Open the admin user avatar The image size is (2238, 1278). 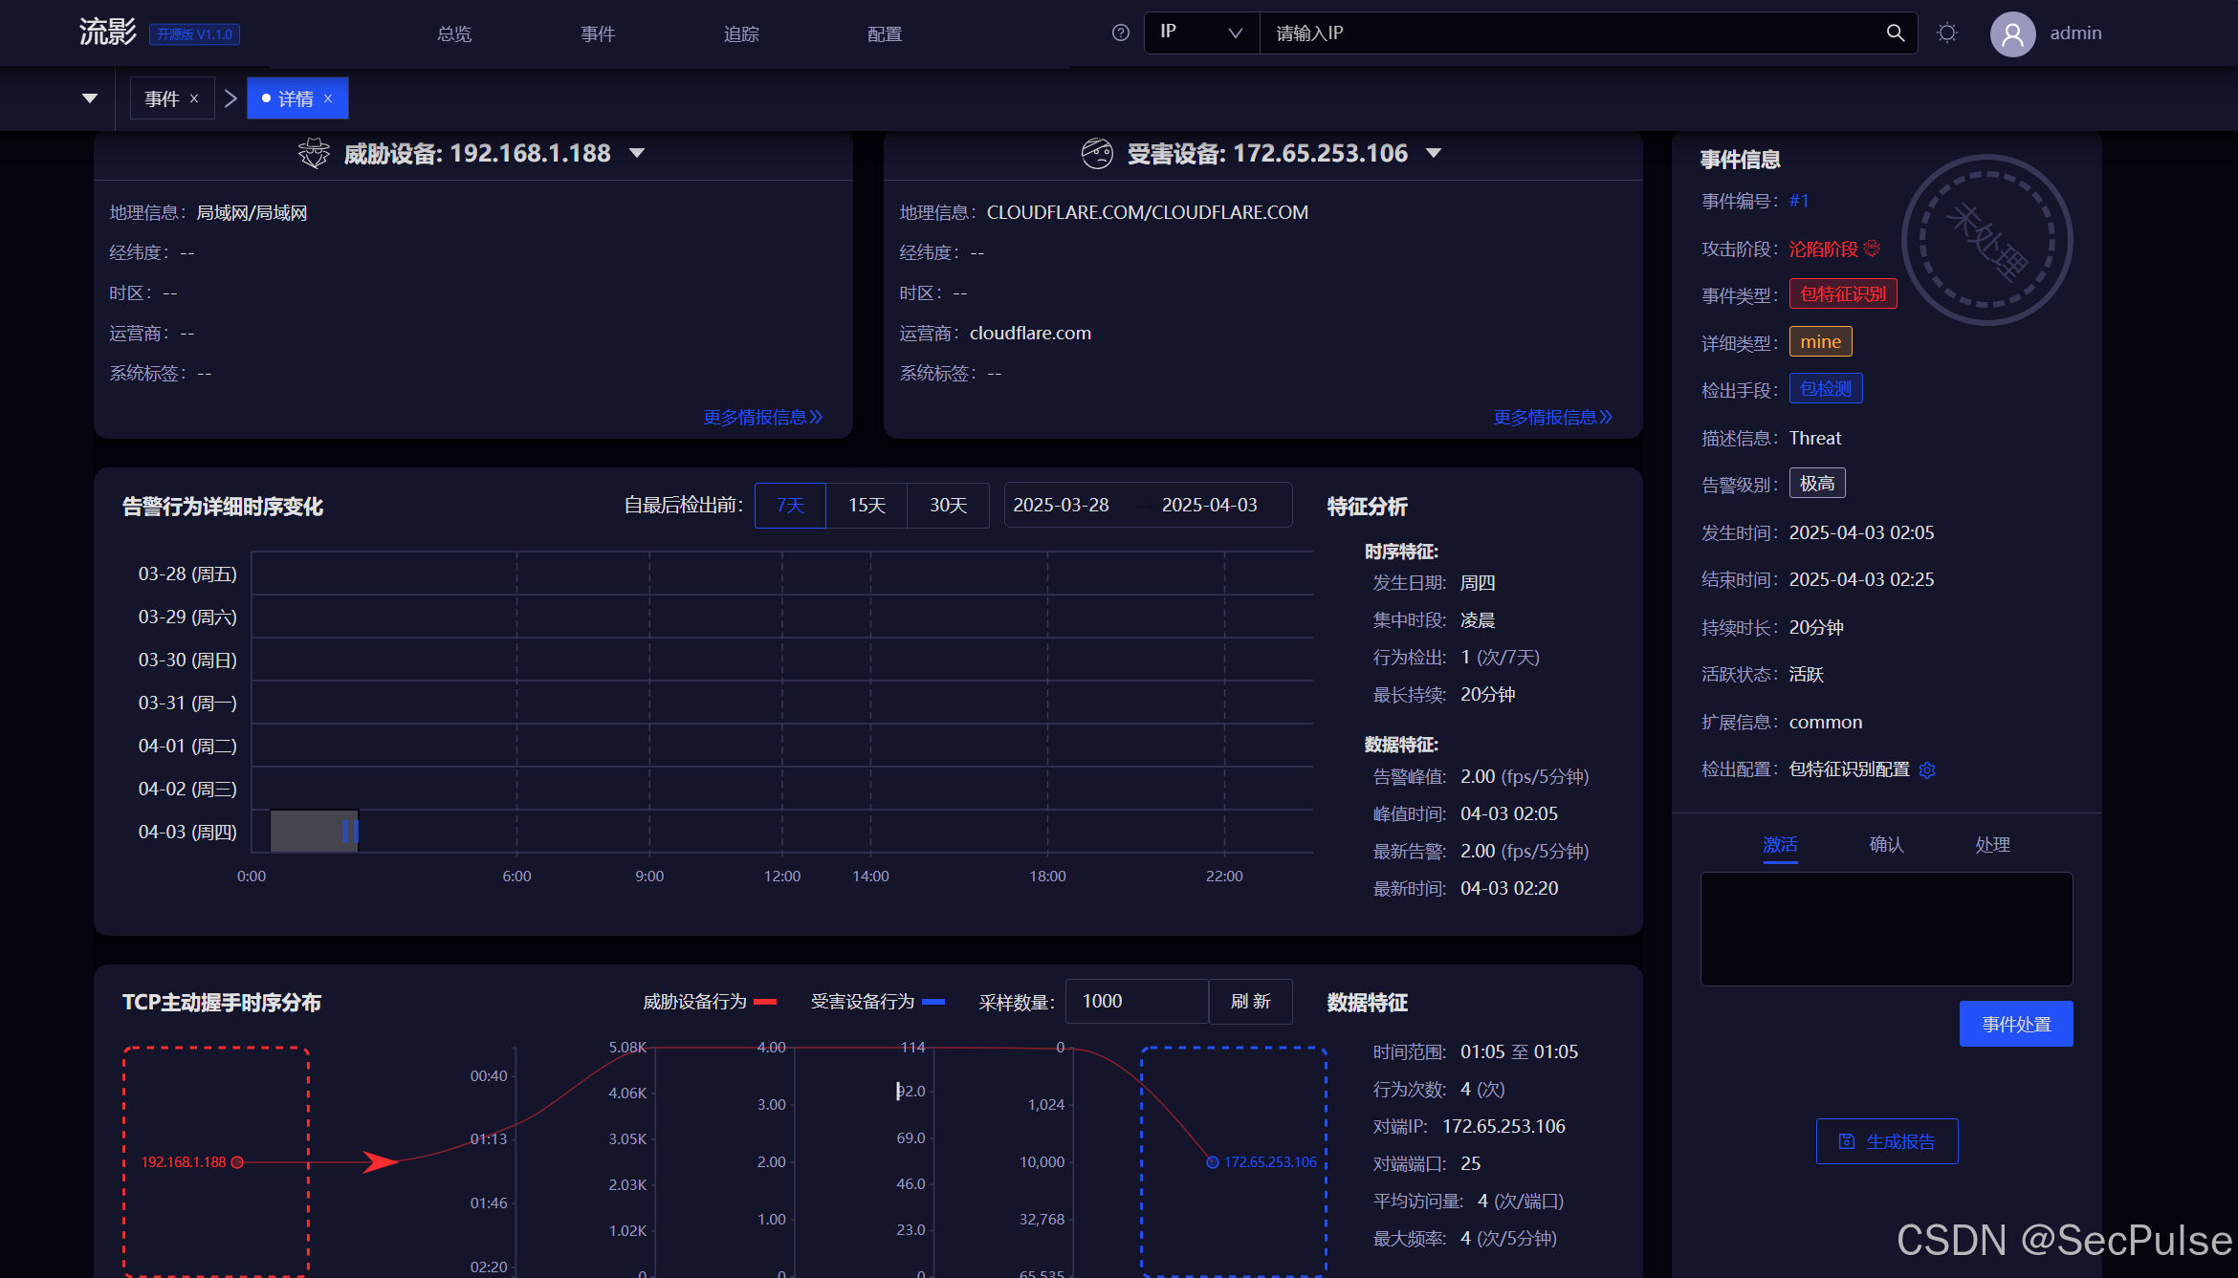pyautogui.click(x=2012, y=34)
